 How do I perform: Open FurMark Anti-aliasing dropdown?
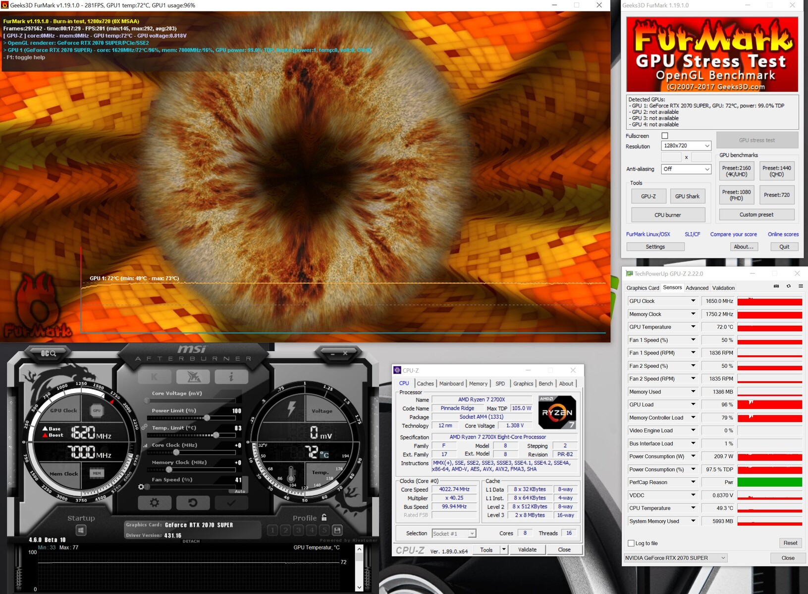pos(686,169)
